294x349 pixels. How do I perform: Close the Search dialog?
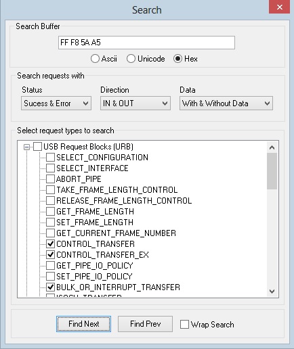tap(280, 7)
